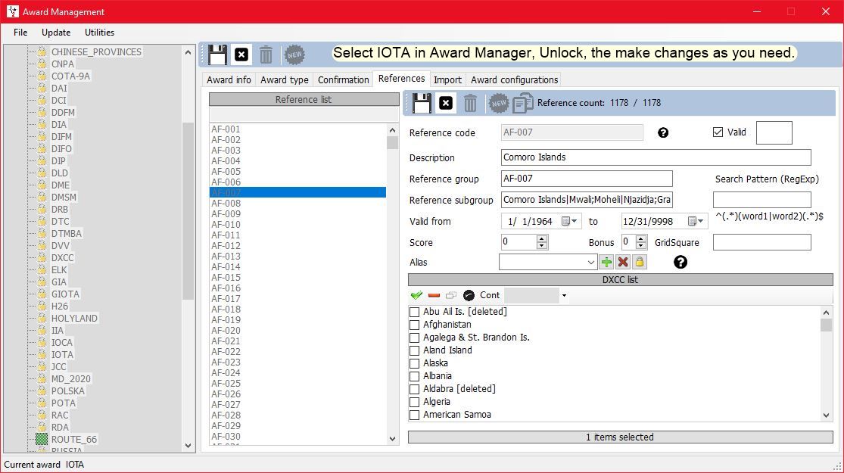Switch to the Award type tab
This screenshot has width=844, height=473.
pos(284,79)
